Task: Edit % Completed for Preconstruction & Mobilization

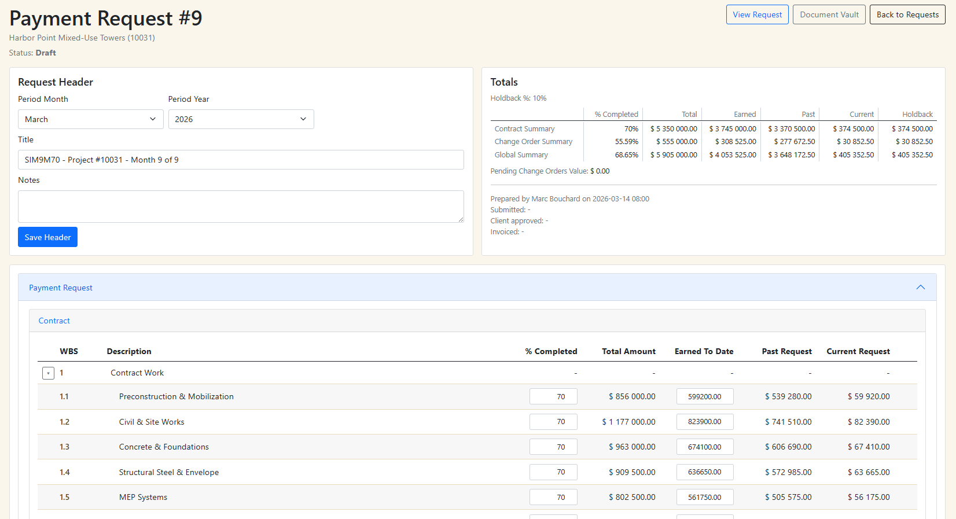Action: 553,396
